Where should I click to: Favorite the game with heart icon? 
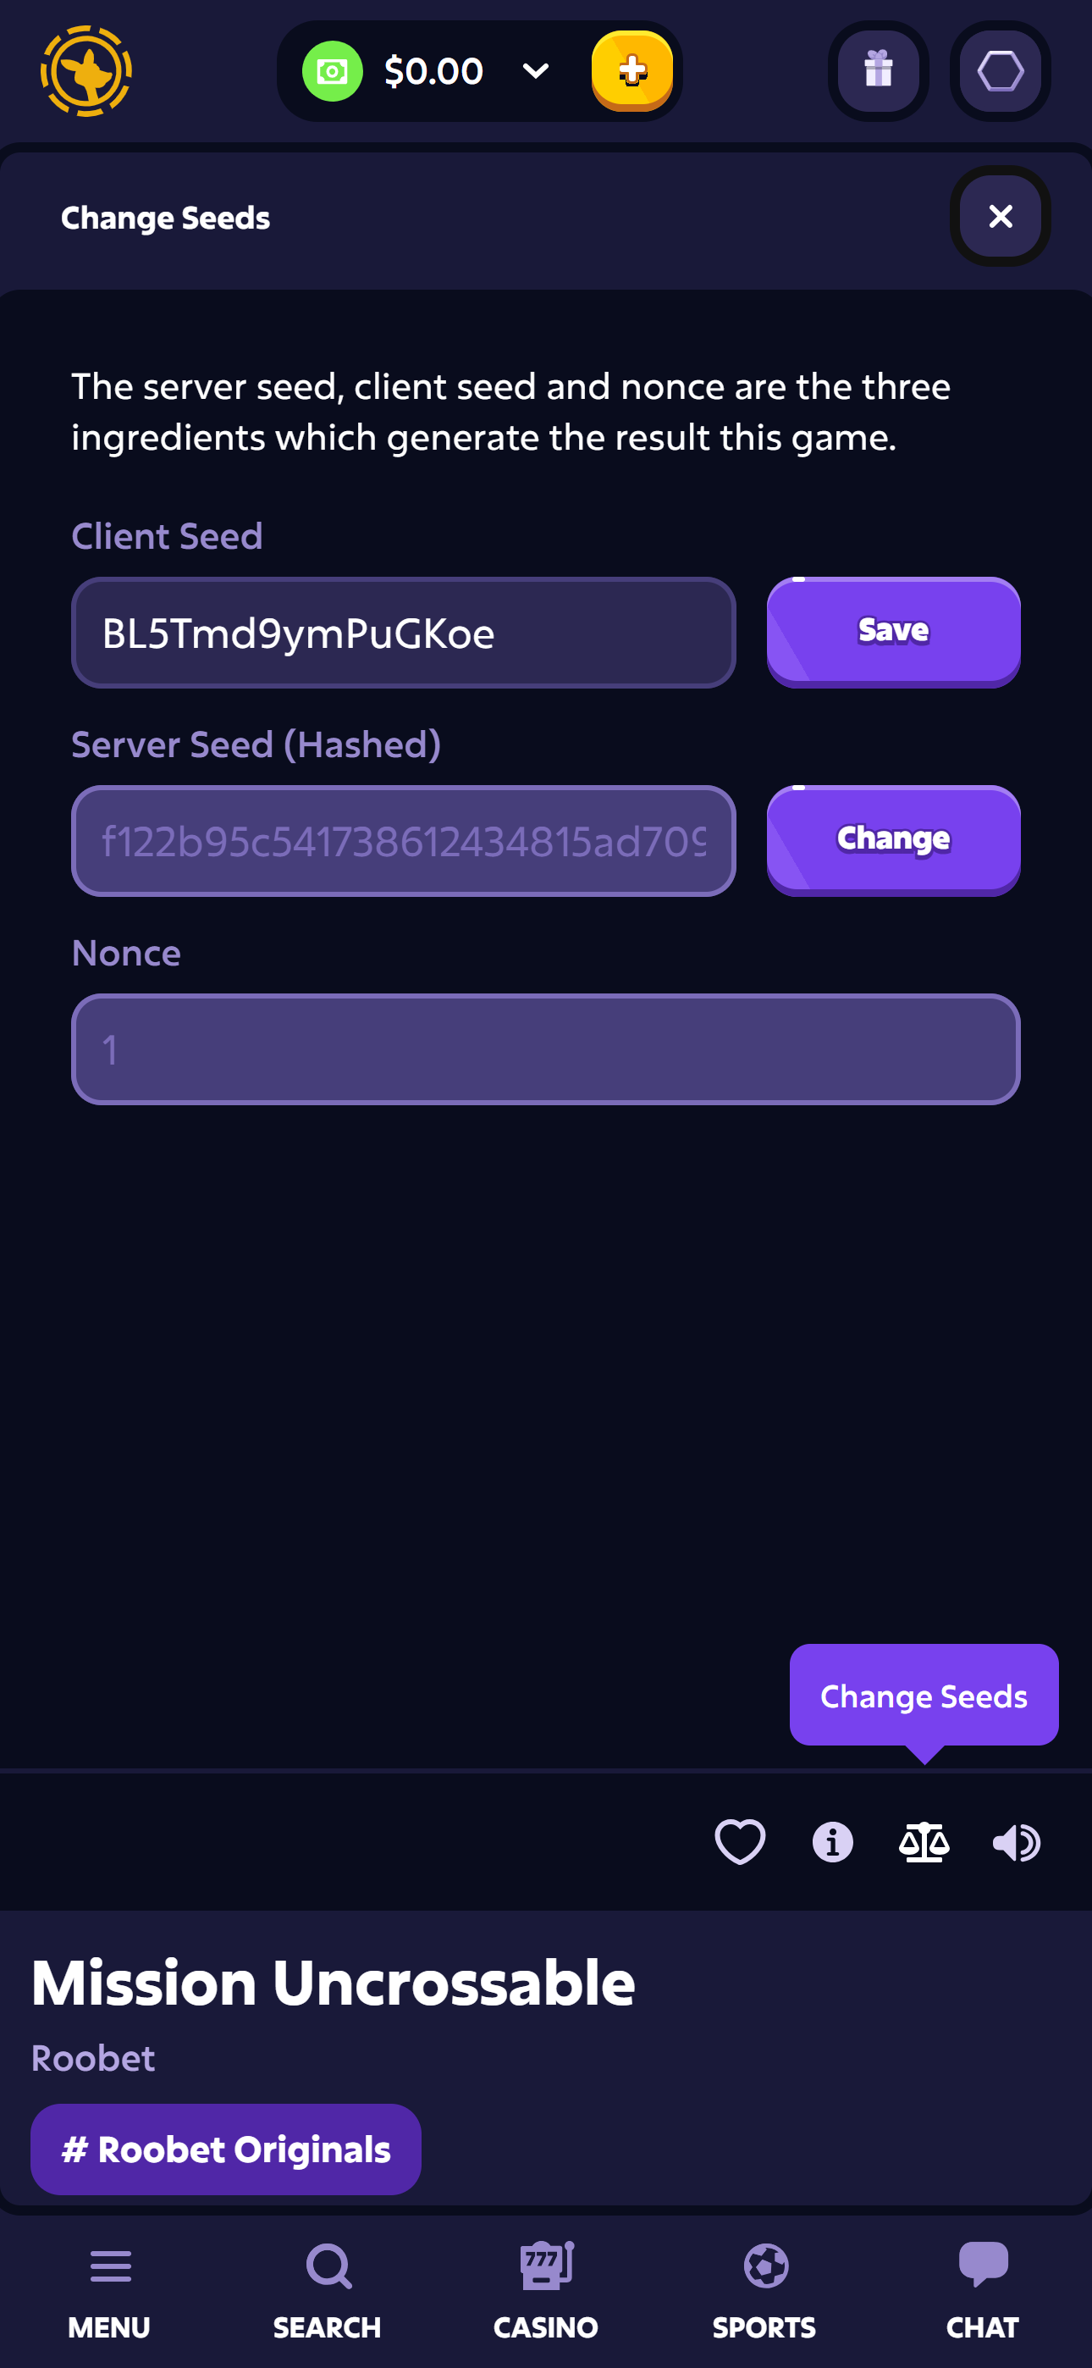point(740,1841)
